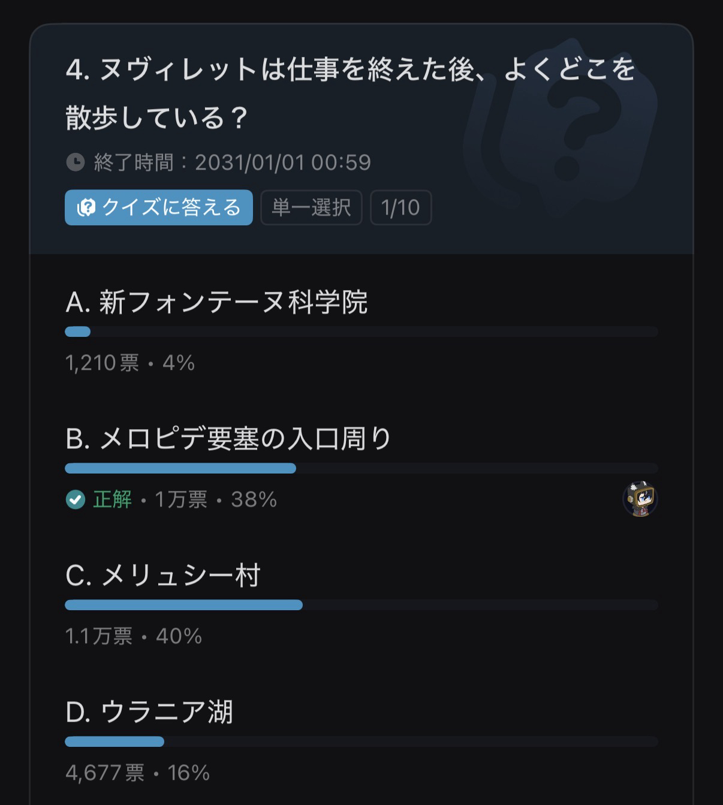Click option A's vote progress bar
This screenshot has height=805, width=723.
point(361,332)
